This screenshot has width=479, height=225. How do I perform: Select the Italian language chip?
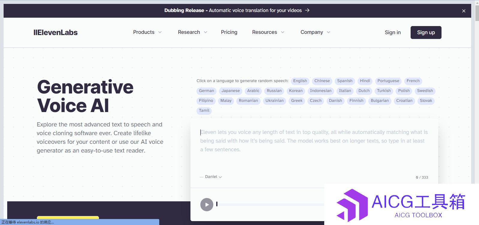point(345,91)
